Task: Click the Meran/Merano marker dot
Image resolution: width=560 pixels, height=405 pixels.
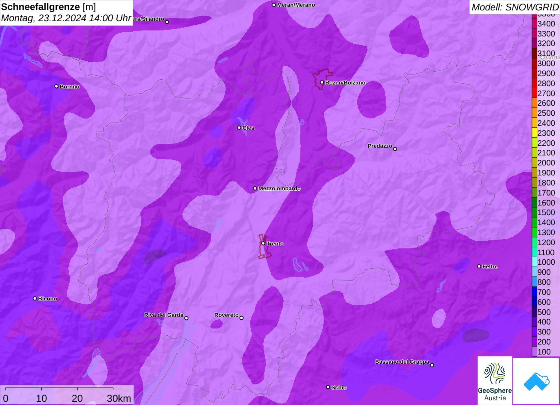Action: click(x=274, y=5)
